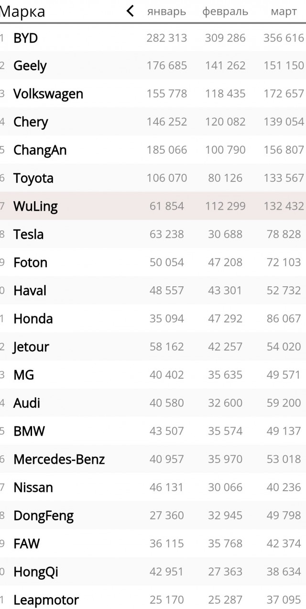The width and height of the screenshot is (306, 609).
Task: Open the BYD brand row
Action: pyautogui.click(x=26, y=38)
